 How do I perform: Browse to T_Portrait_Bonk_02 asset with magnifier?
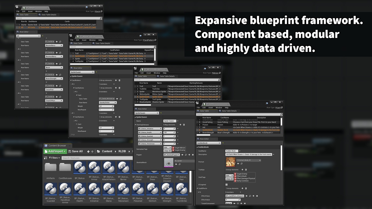[242, 163]
